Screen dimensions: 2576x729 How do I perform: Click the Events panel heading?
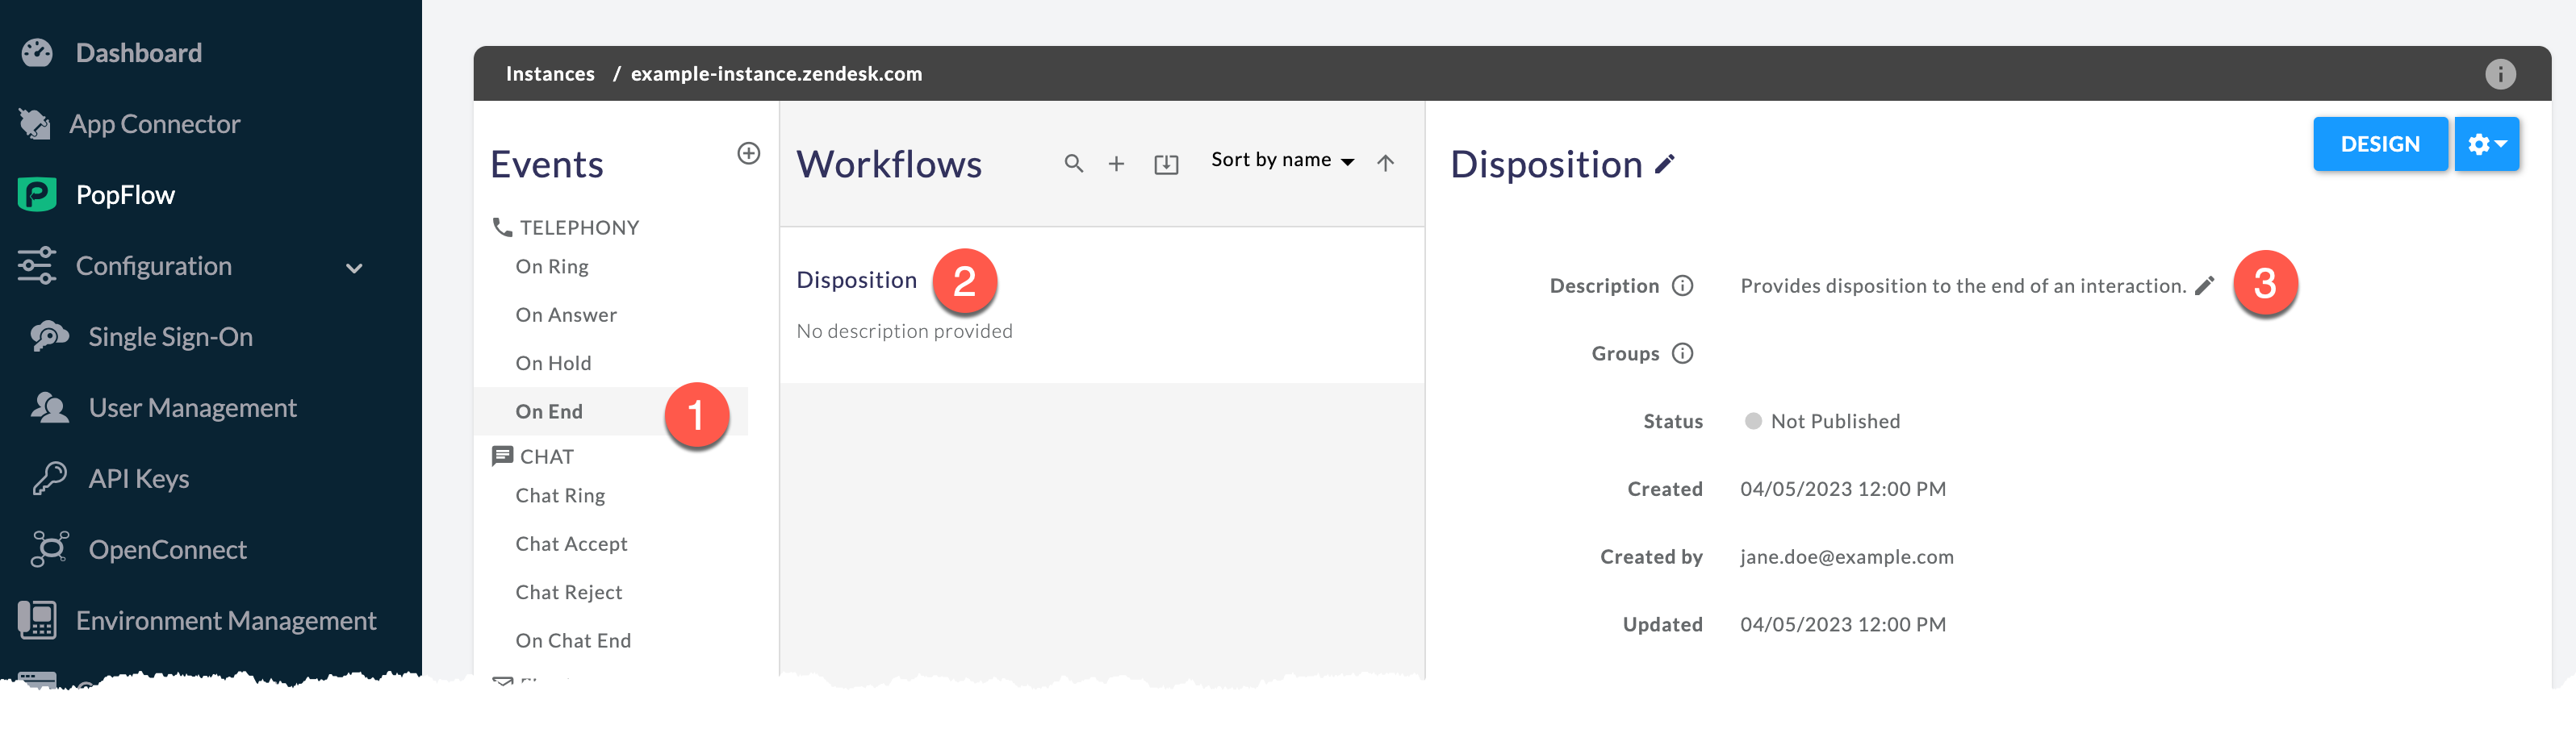point(547,165)
